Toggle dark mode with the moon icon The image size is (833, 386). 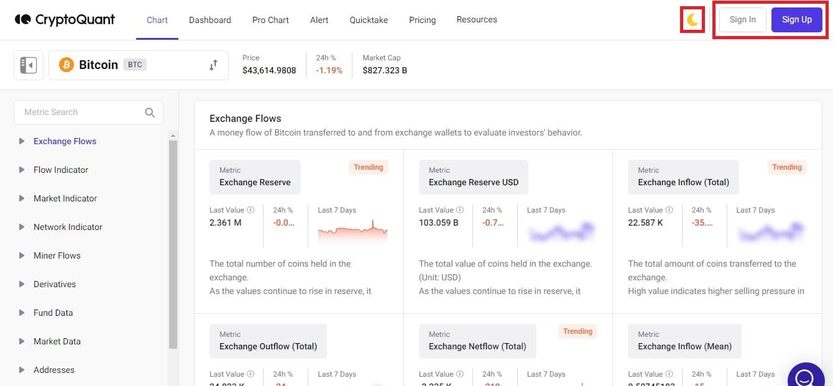(x=693, y=20)
